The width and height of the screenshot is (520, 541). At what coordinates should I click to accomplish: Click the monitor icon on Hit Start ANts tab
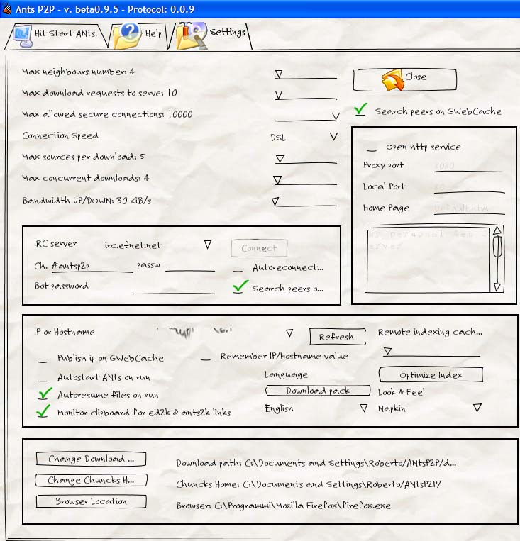pyautogui.click(x=22, y=34)
